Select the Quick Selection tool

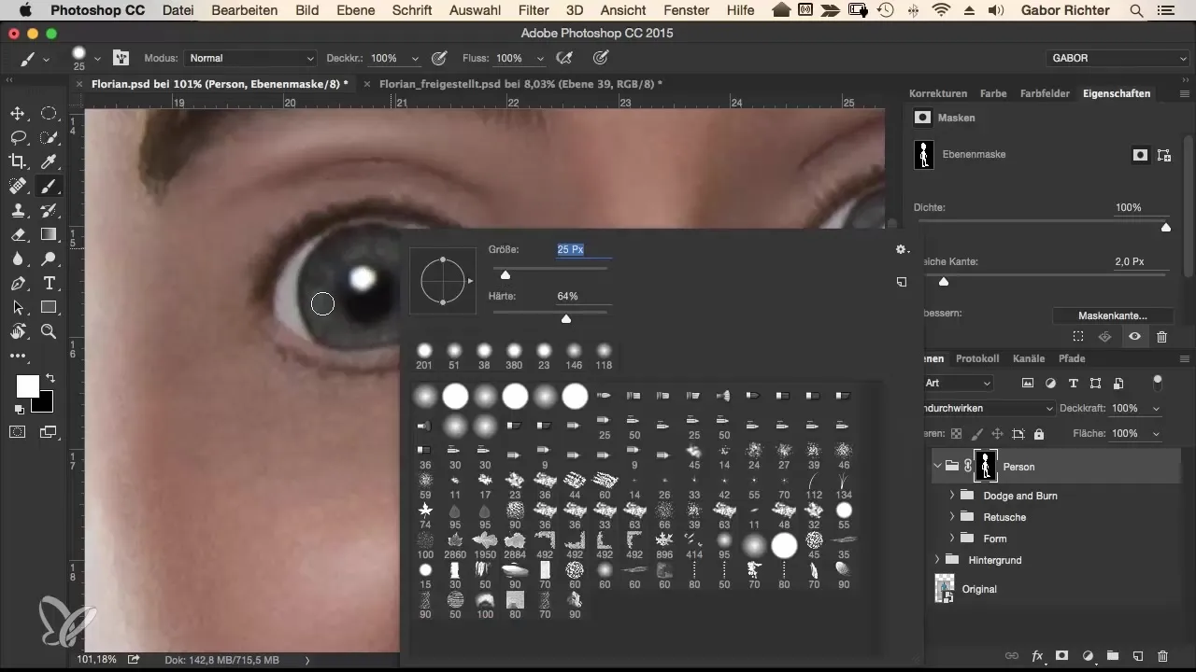[x=49, y=138]
